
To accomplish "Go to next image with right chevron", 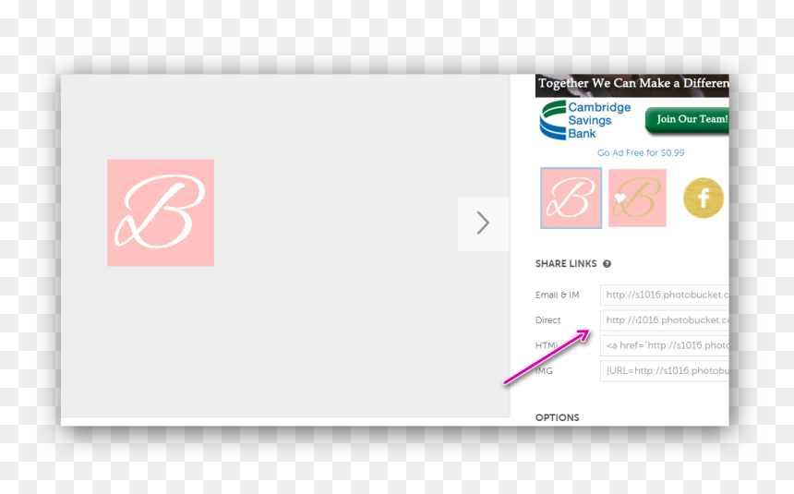I will [x=483, y=223].
